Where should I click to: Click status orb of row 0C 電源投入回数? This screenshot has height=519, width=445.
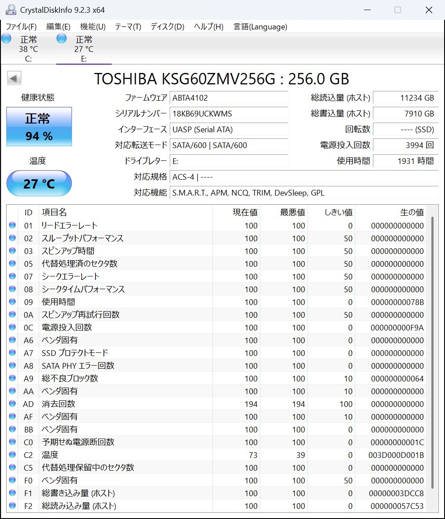click(x=13, y=327)
